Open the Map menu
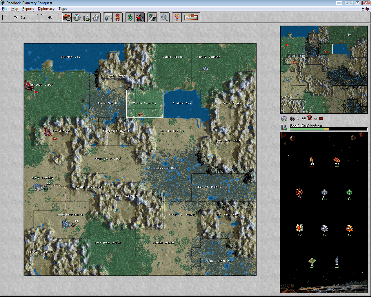This screenshot has height=297, width=371. click(x=15, y=9)
